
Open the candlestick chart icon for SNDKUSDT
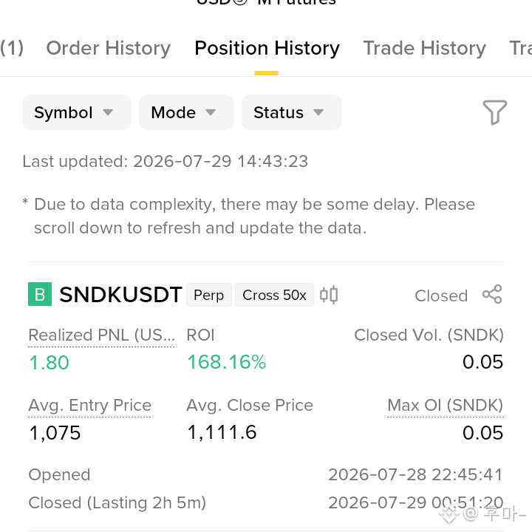[x=329, y=295]
